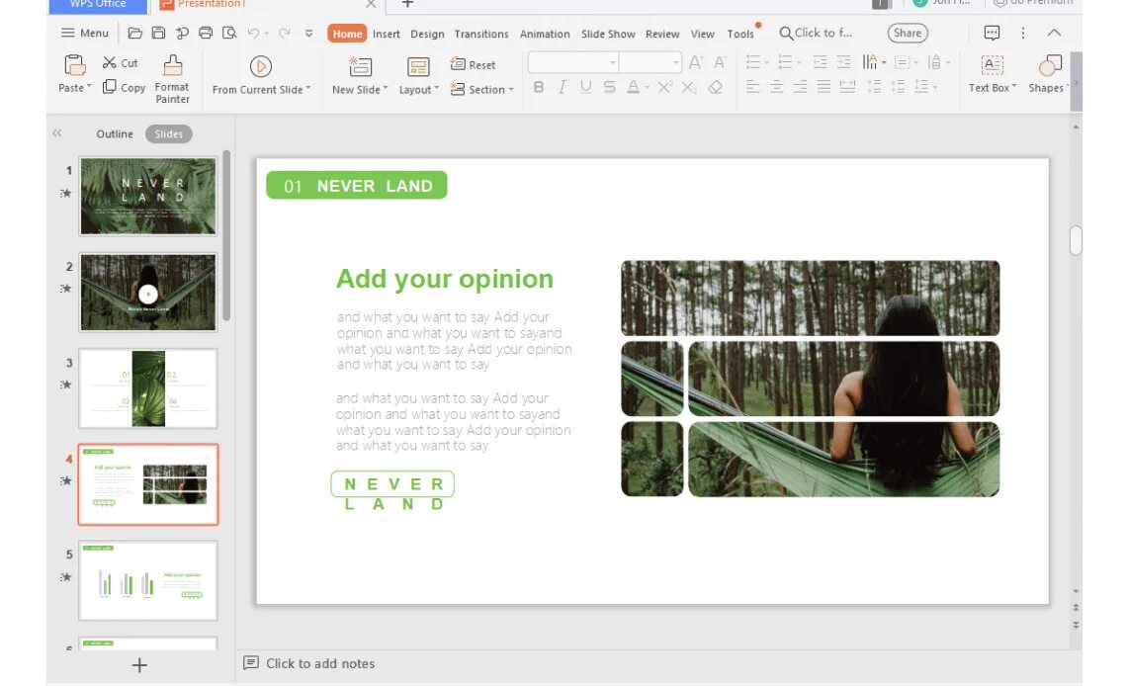Open the Animation ribbon tab
This screenshot has height=686, width=1127.
point(545,34)
